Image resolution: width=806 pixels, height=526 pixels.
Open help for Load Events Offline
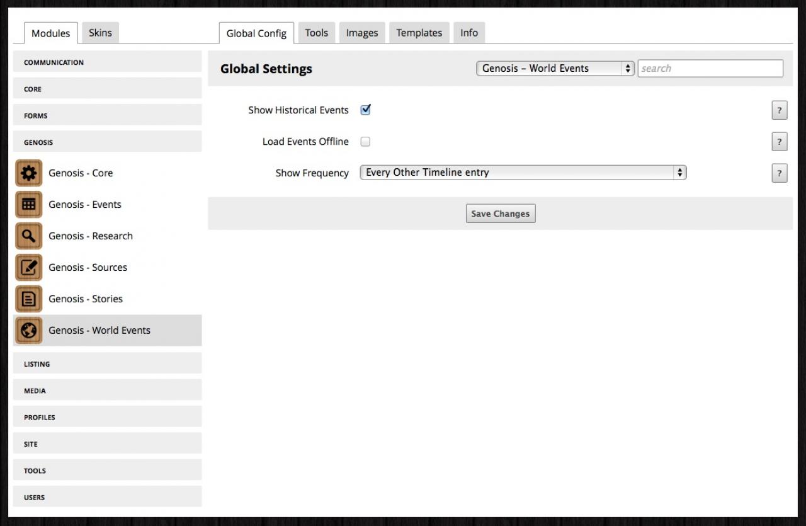point(780,142)
